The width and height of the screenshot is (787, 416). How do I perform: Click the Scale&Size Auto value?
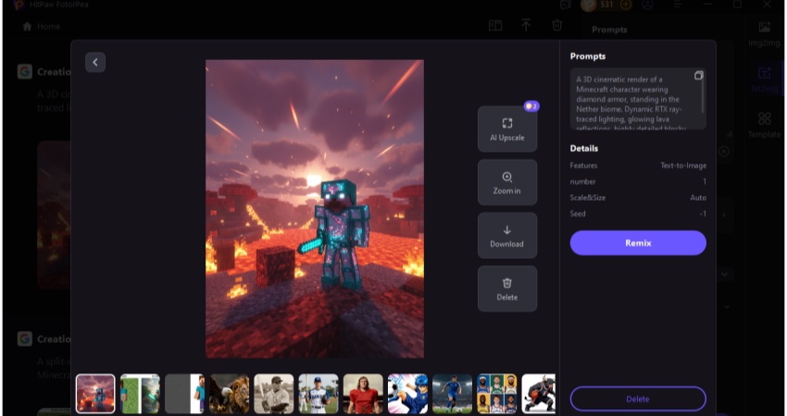point(698,198)
